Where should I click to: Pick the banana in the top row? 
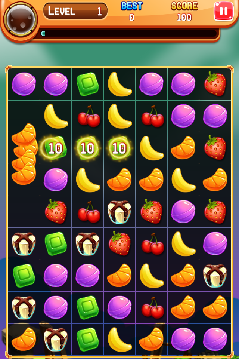click(119, 84)
